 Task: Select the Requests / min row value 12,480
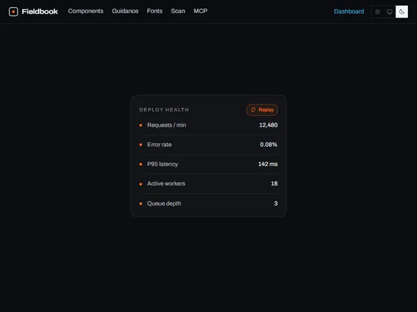click(268, 125)
